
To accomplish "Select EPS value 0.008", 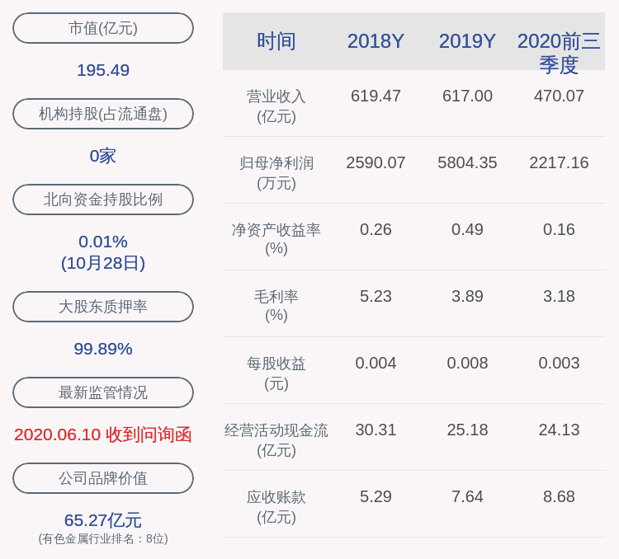I will pos(467,363).
